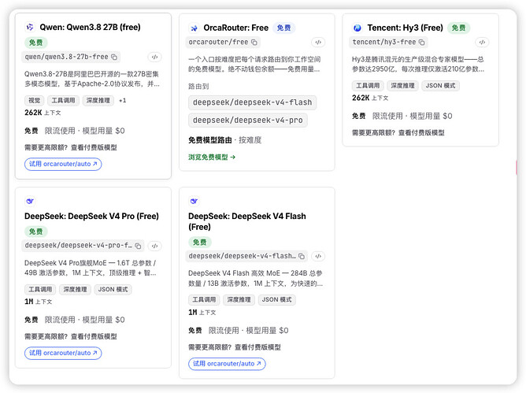Try orcarouter/auto from DeepSeek V4 Pro card

click(63, 353)
